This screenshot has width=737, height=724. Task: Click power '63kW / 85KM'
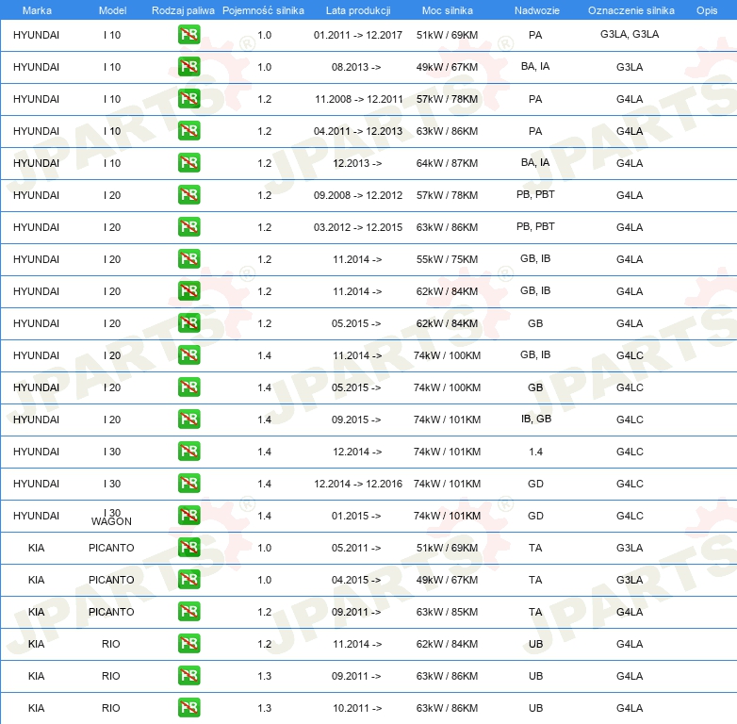(x=447, y=612)
